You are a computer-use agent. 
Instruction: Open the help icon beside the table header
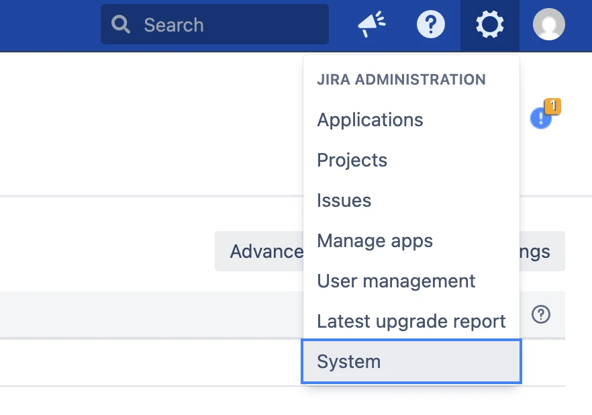pos(541,314)
